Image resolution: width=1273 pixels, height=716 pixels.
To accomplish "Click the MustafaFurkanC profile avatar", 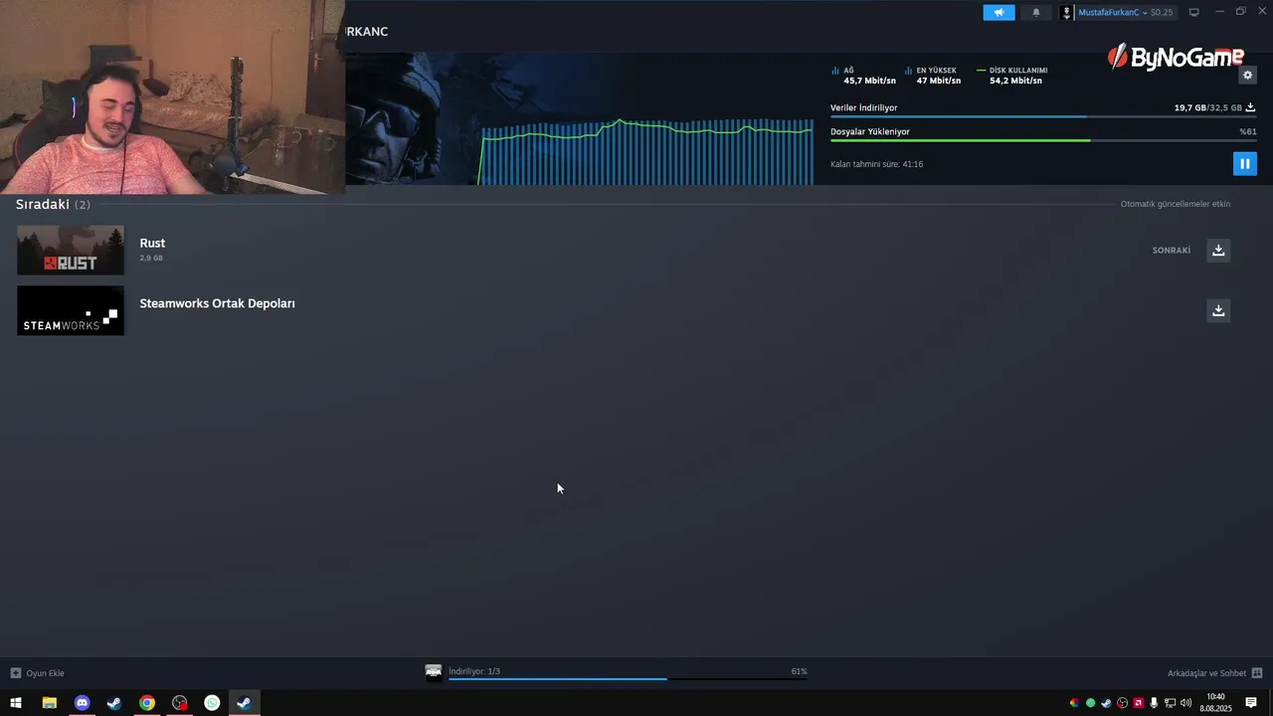I will click(1067, 13).
